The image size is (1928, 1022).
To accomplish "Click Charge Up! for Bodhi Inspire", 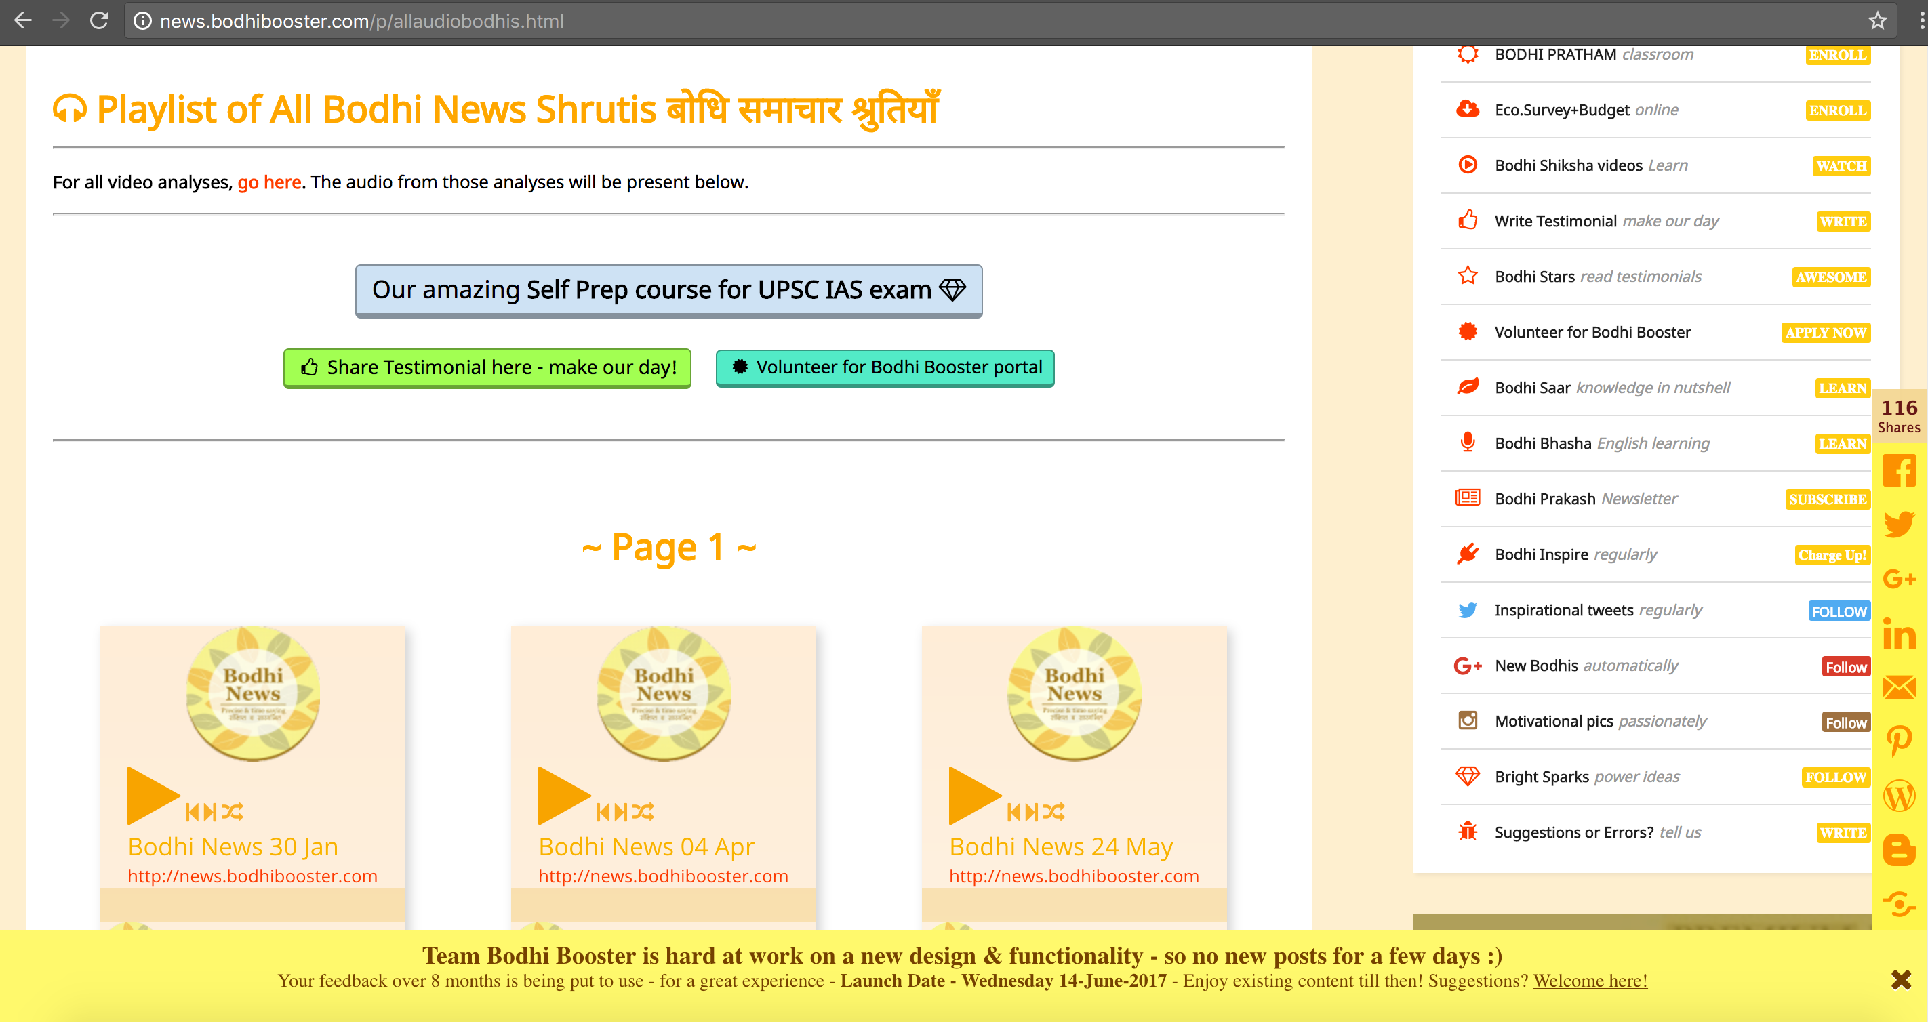I will 1832,555.
